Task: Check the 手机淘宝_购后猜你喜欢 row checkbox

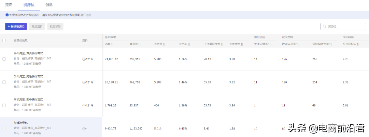Action: pos(4,82)
